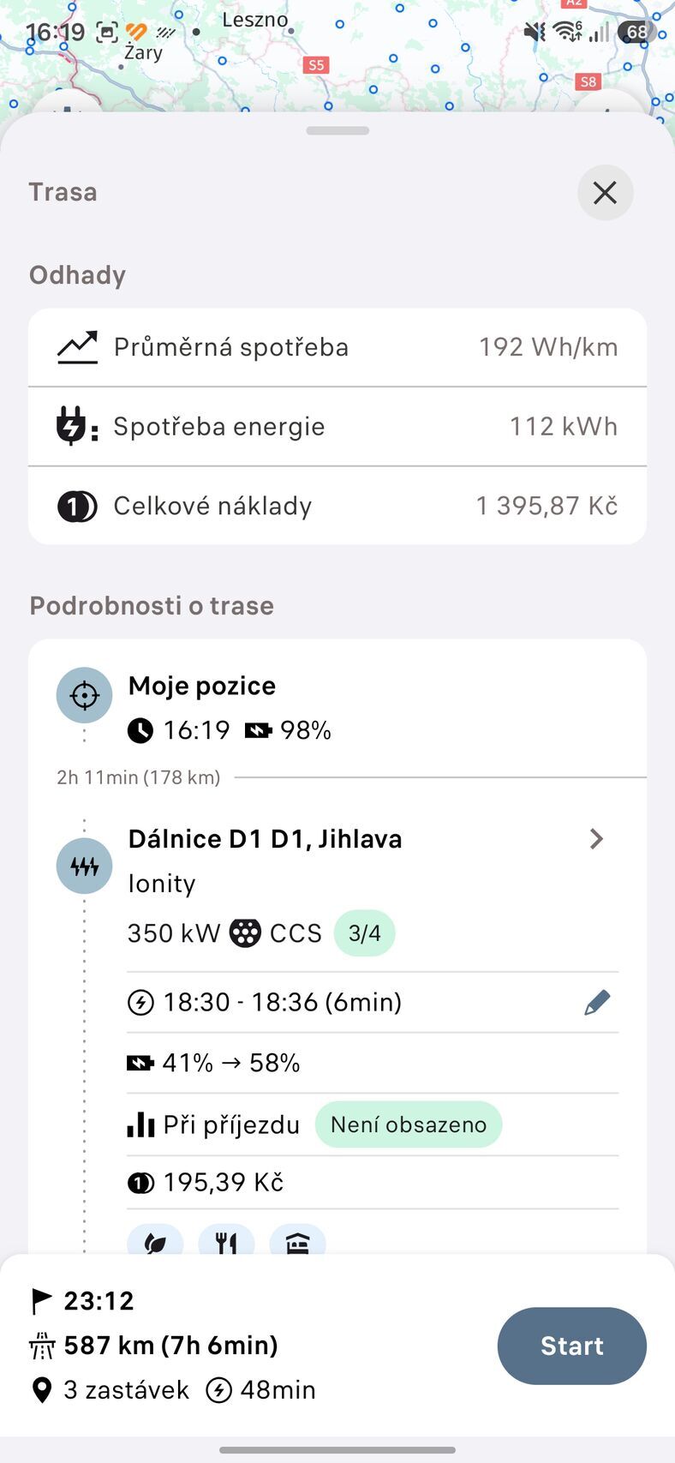
Task: Tap the 3 zastávek stops pin icon
Action: tap(41, 1390)
